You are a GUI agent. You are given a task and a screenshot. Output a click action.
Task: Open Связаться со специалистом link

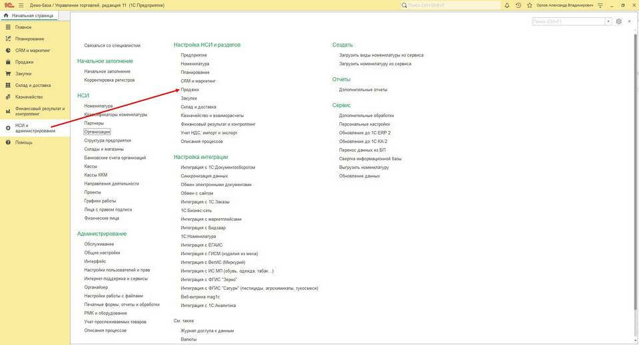tap(112, 46)
